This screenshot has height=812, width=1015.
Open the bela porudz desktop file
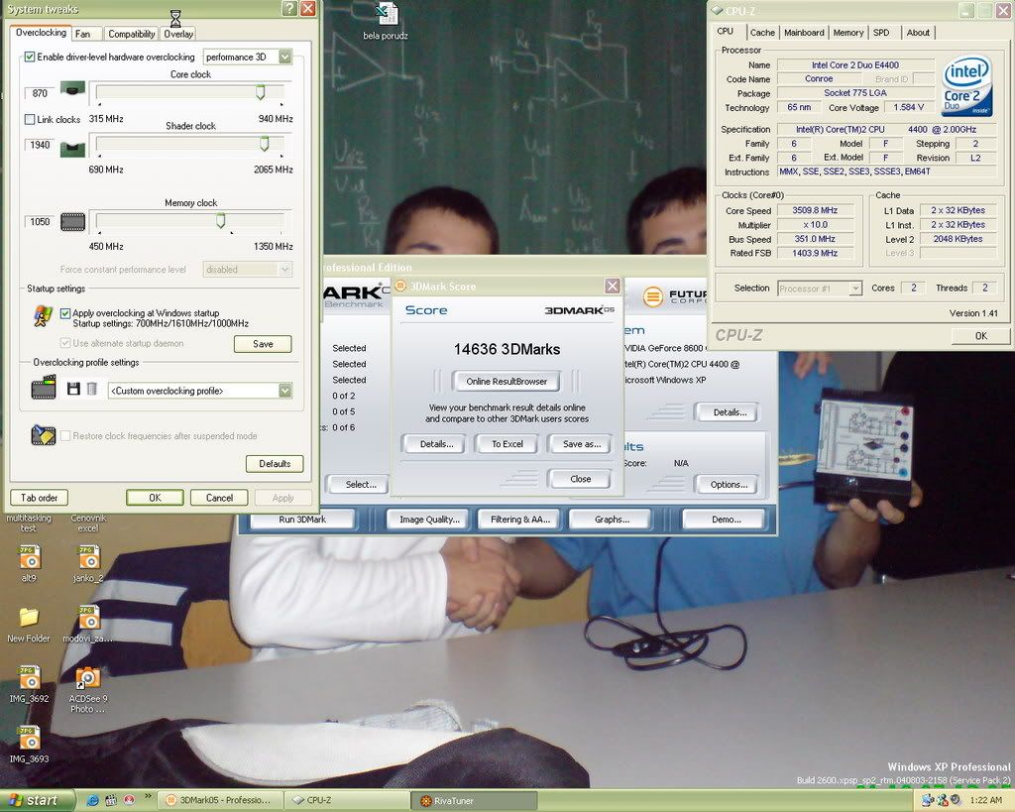point(386,22)
